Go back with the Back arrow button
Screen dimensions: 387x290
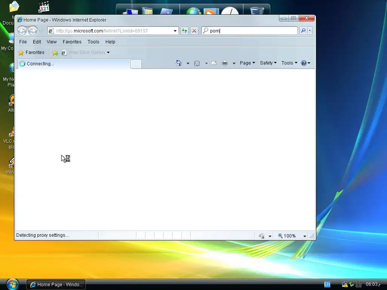point(22,31)
